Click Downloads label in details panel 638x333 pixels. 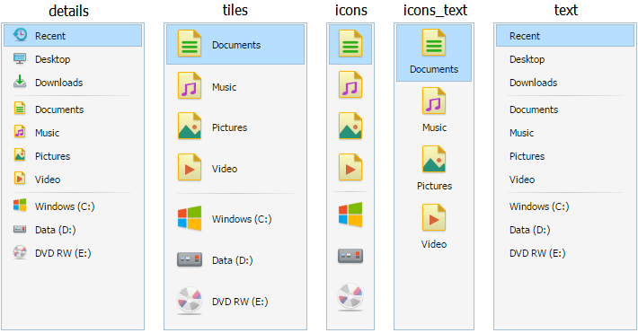(59, 83)
